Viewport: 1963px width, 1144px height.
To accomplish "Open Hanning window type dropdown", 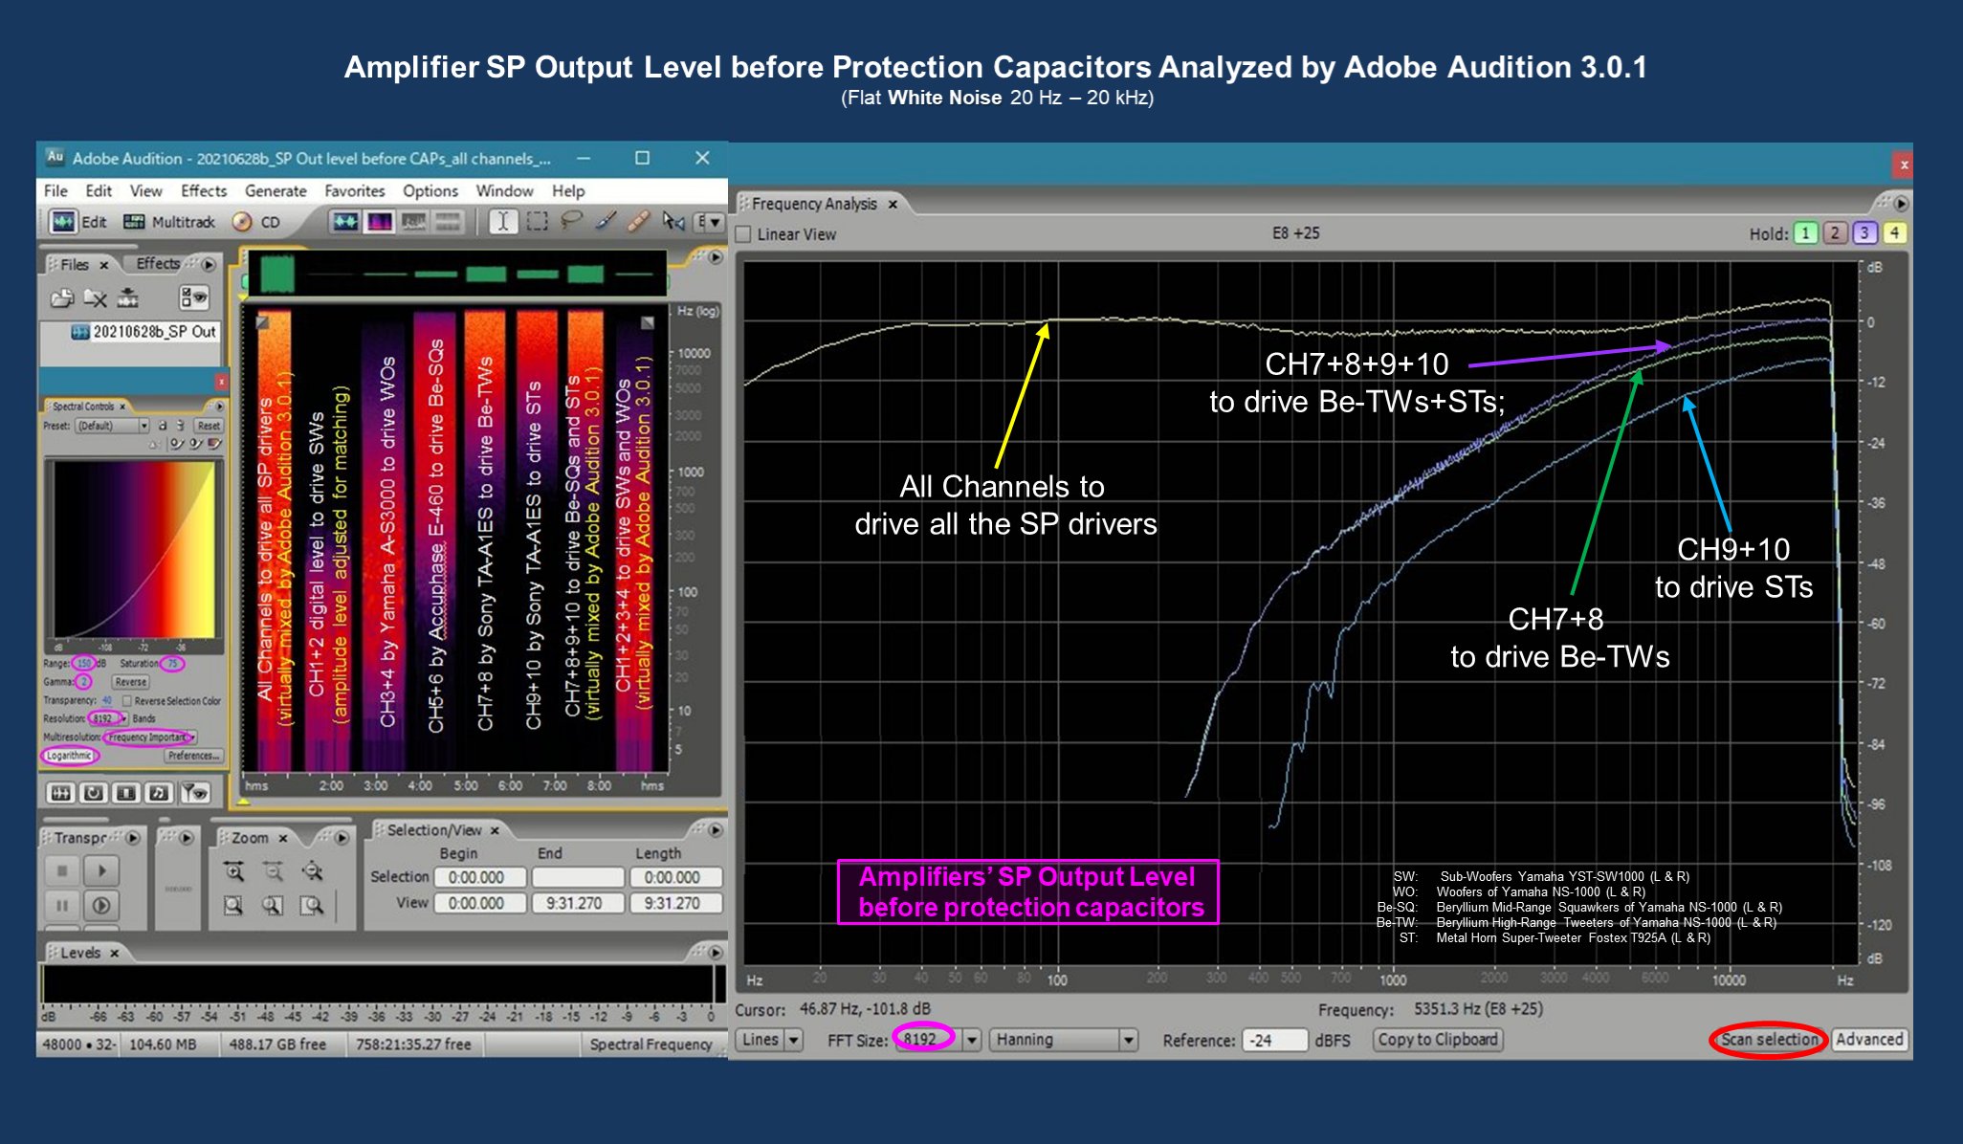I will [x=1064, y=1040].
